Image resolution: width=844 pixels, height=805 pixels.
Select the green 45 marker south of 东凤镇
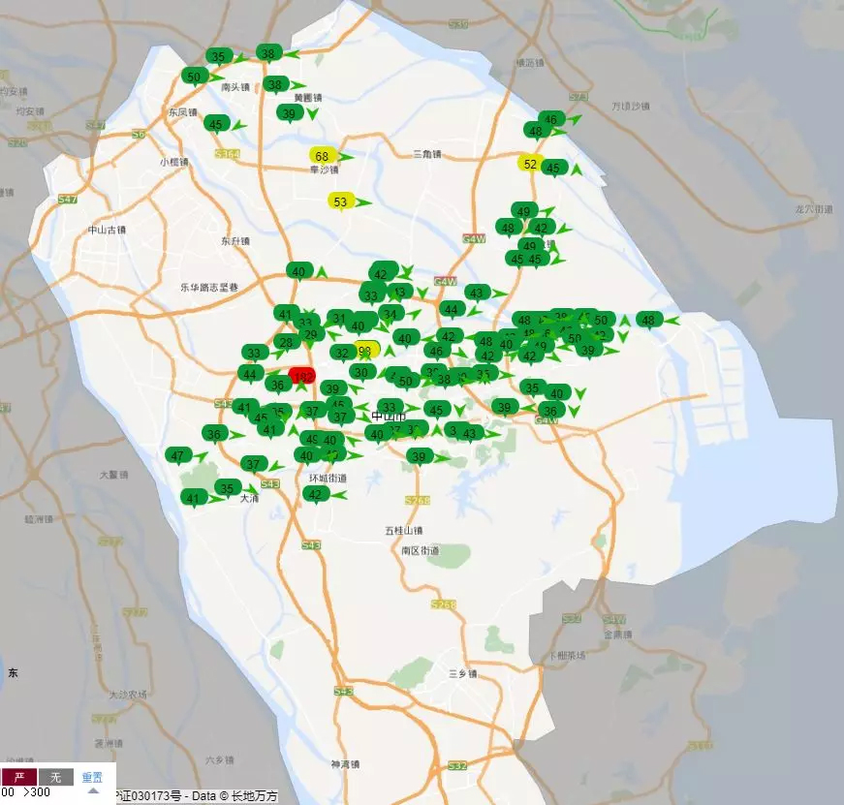coord(215,123)
